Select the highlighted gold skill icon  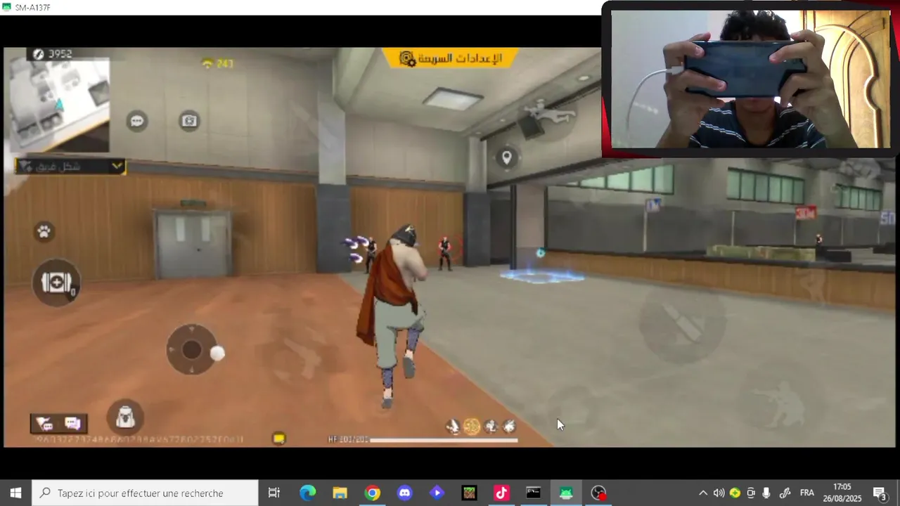472,426
